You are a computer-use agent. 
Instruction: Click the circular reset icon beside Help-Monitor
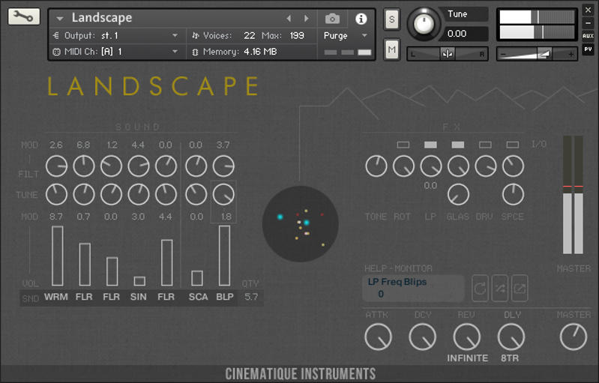pyautogui.click(x=480, y=289)
